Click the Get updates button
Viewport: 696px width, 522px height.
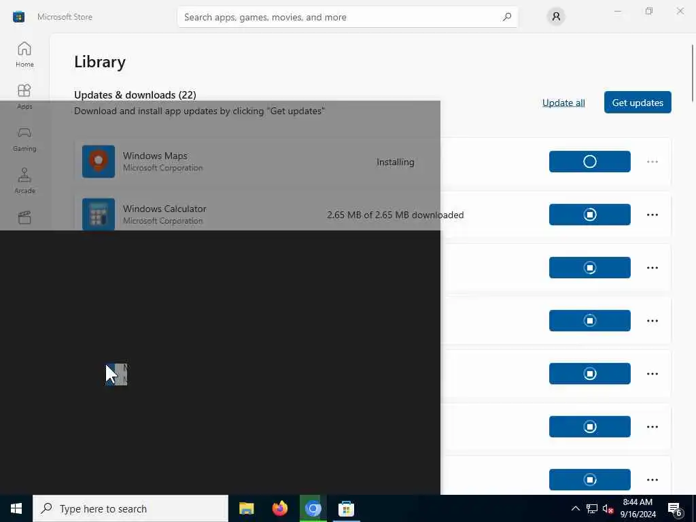638,103
